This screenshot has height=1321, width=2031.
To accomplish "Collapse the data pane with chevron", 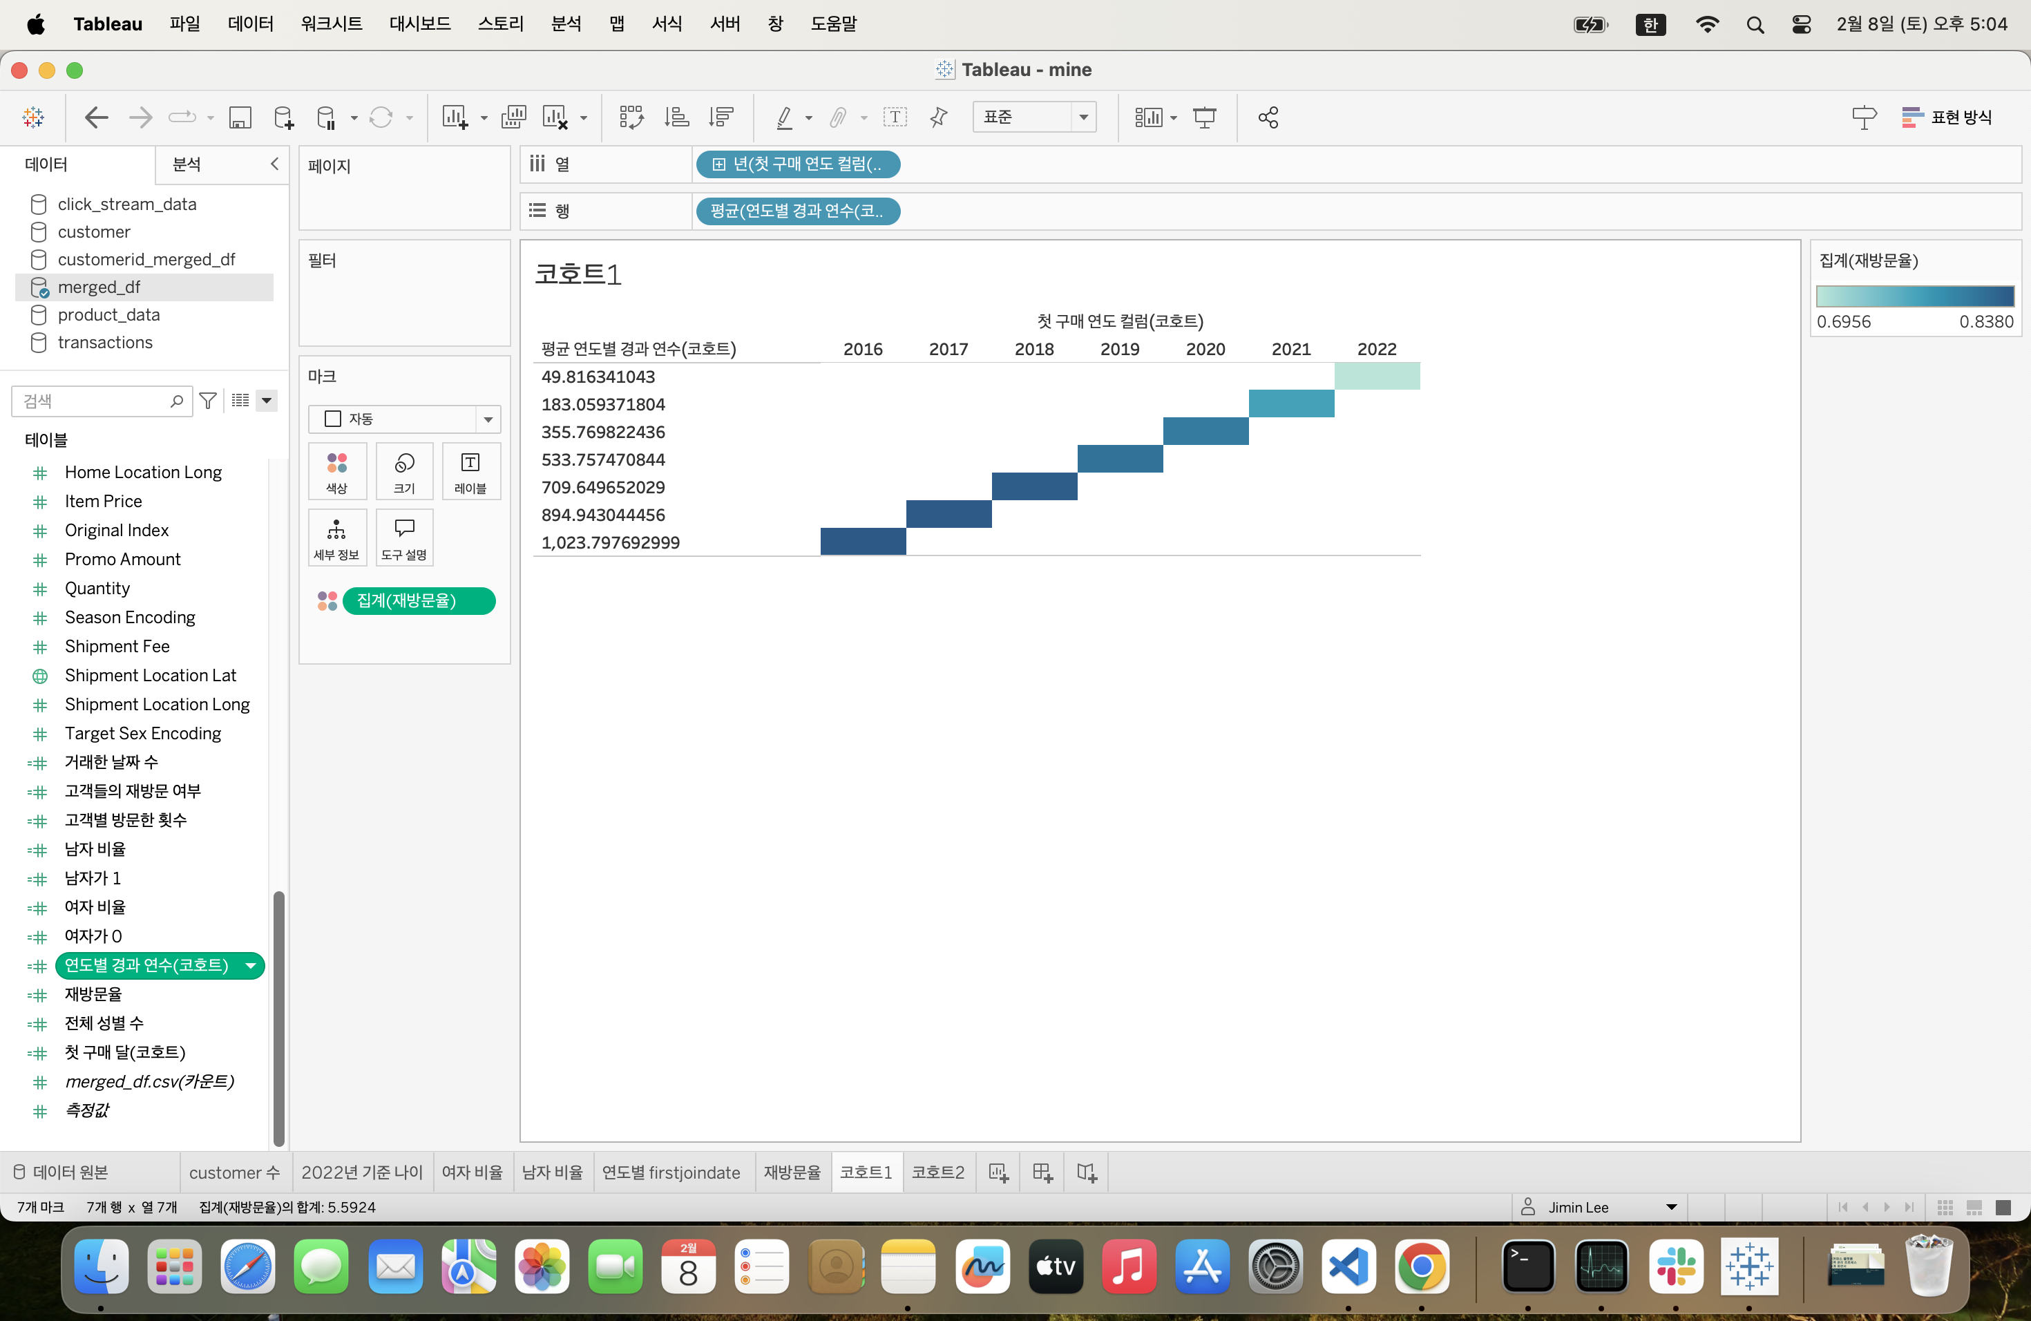I will click(x=274, y=164).
